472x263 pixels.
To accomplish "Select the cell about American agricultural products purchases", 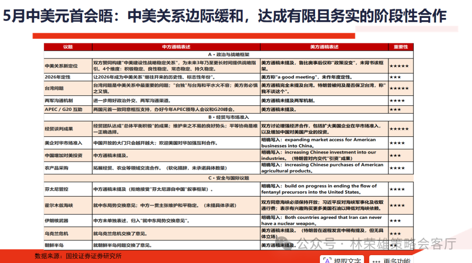I will click(324, 168).
